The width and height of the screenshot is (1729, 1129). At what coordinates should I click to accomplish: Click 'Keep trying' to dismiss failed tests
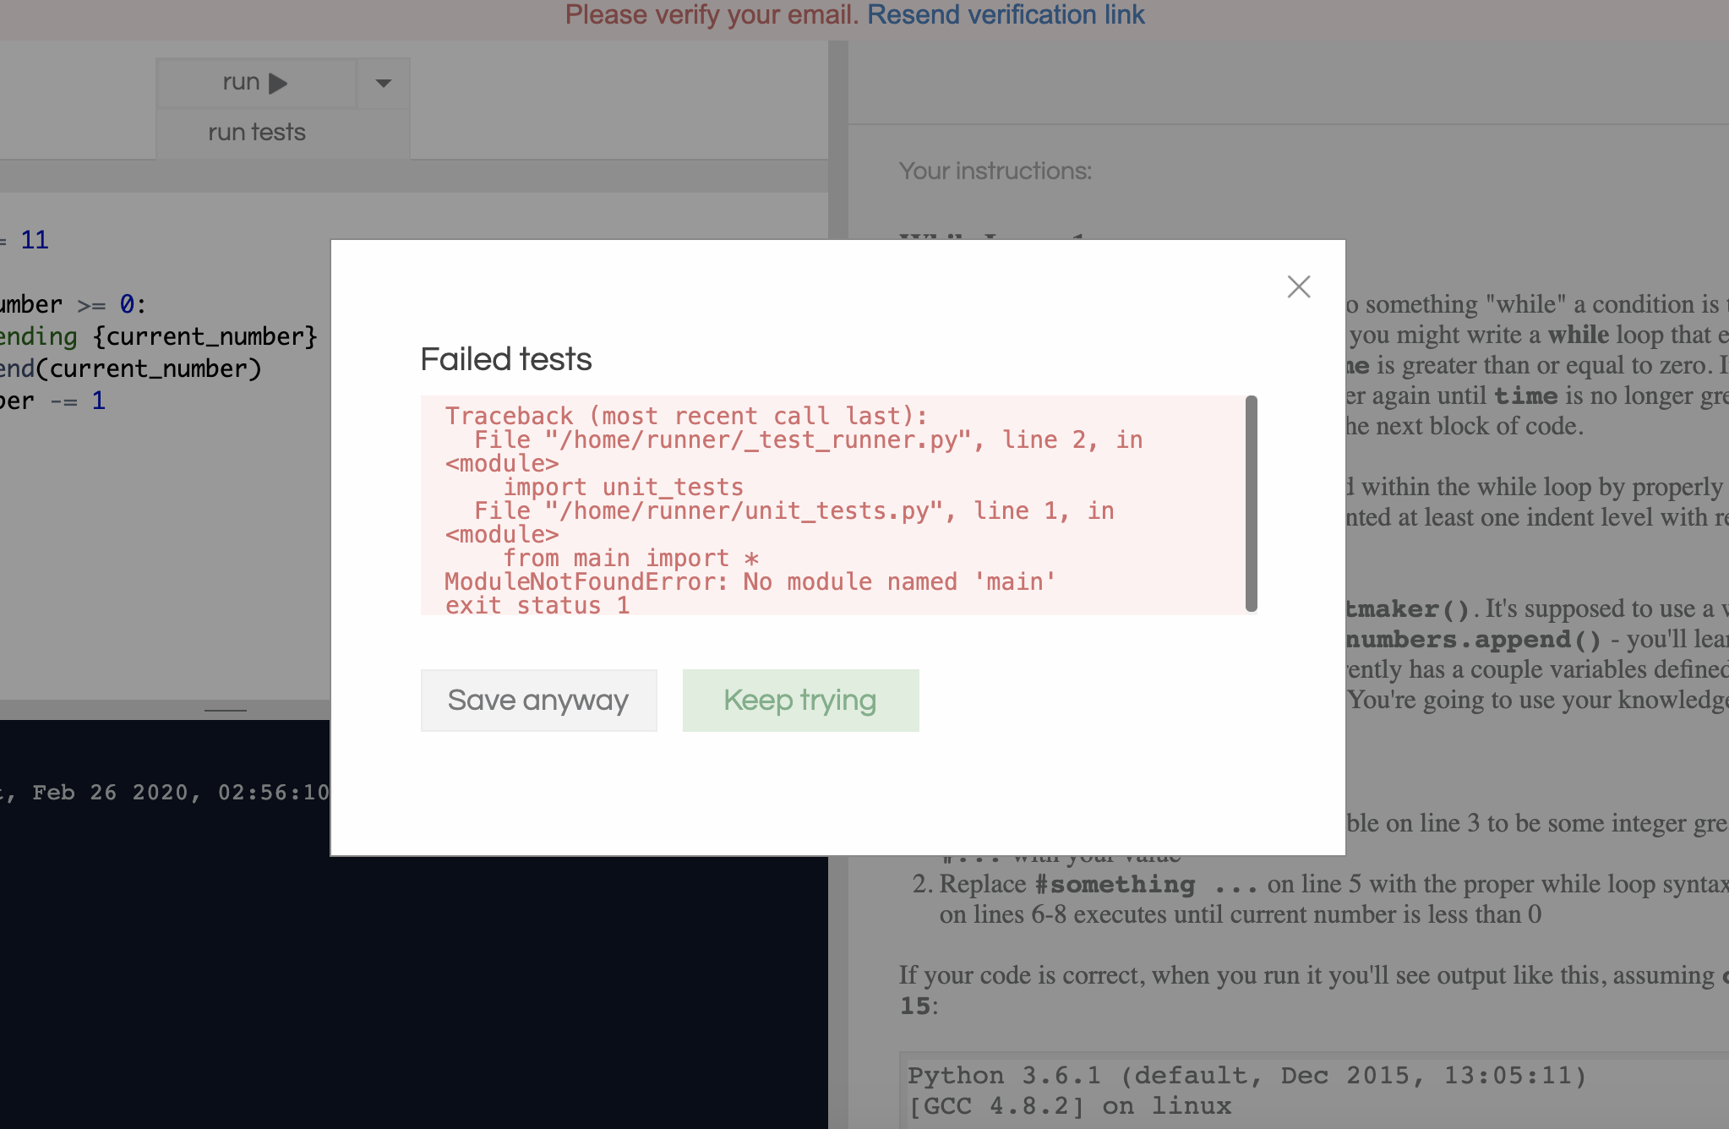799,700
